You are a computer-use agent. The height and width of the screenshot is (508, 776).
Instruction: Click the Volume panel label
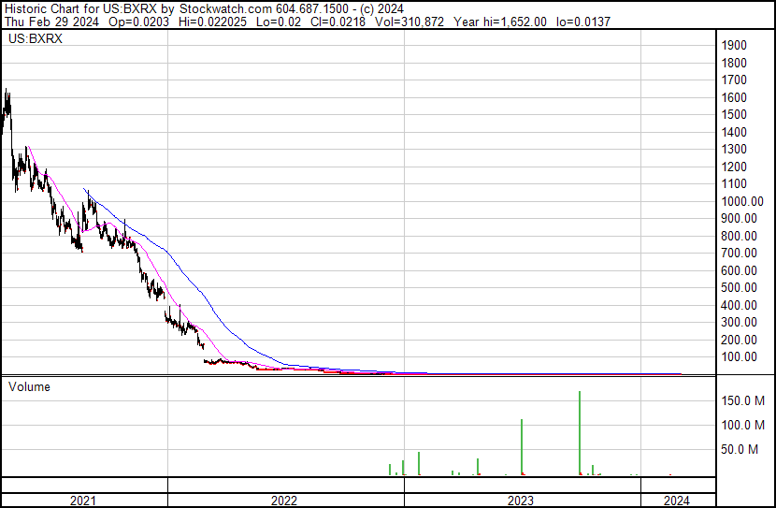29,386
